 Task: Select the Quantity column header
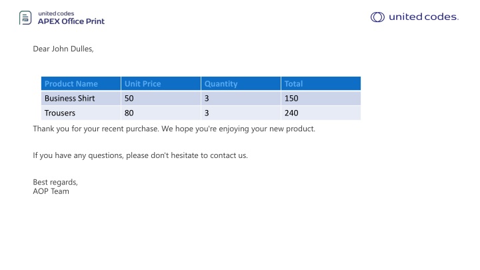[x=241, y=83]
